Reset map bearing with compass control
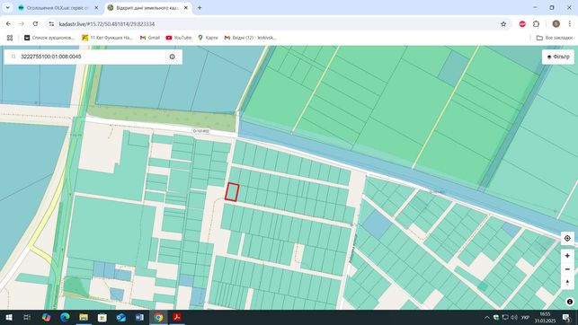 pyautogui.click(x=567, y=283)
